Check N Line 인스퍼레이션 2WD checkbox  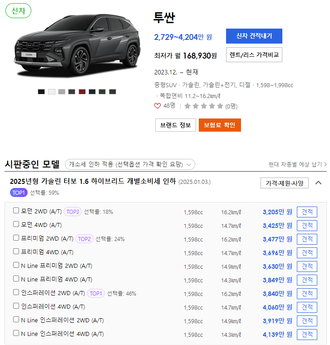[x=16, y=320]
